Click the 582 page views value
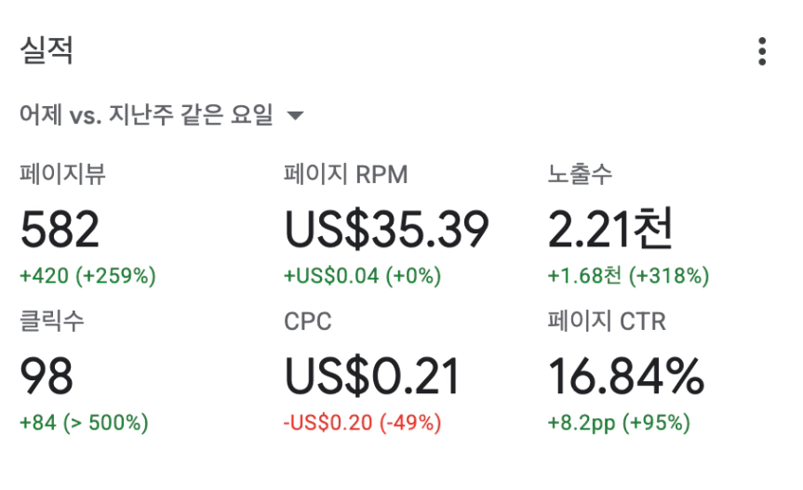803x490 pixels. coord(60,230)
